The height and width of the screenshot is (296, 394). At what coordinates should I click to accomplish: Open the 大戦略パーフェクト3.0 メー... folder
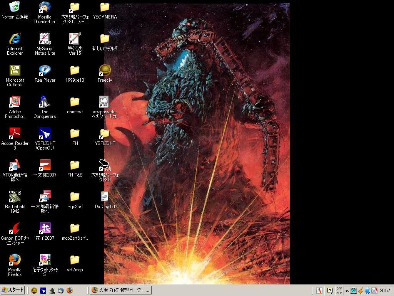point(75,13)
